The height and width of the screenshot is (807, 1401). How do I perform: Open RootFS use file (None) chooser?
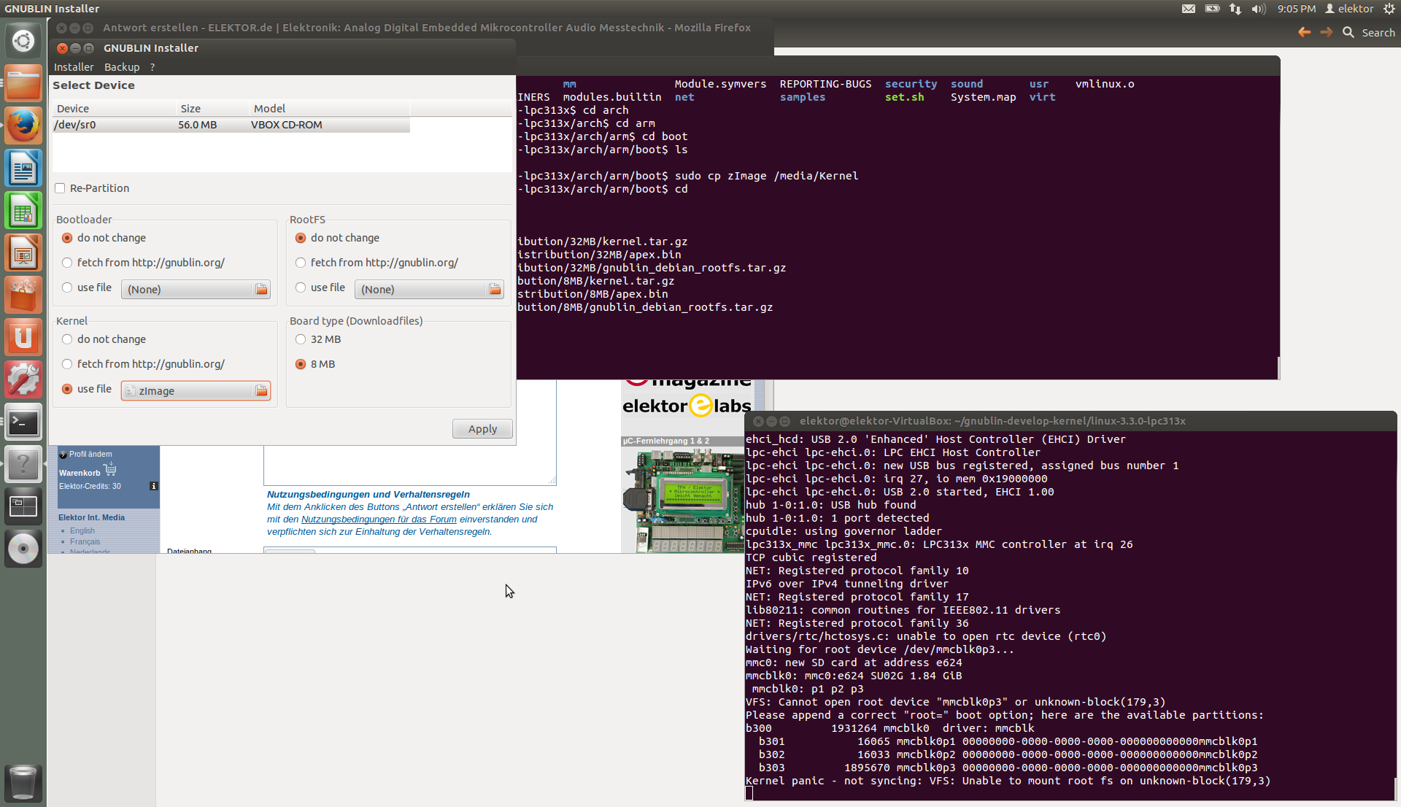(428, 290)
